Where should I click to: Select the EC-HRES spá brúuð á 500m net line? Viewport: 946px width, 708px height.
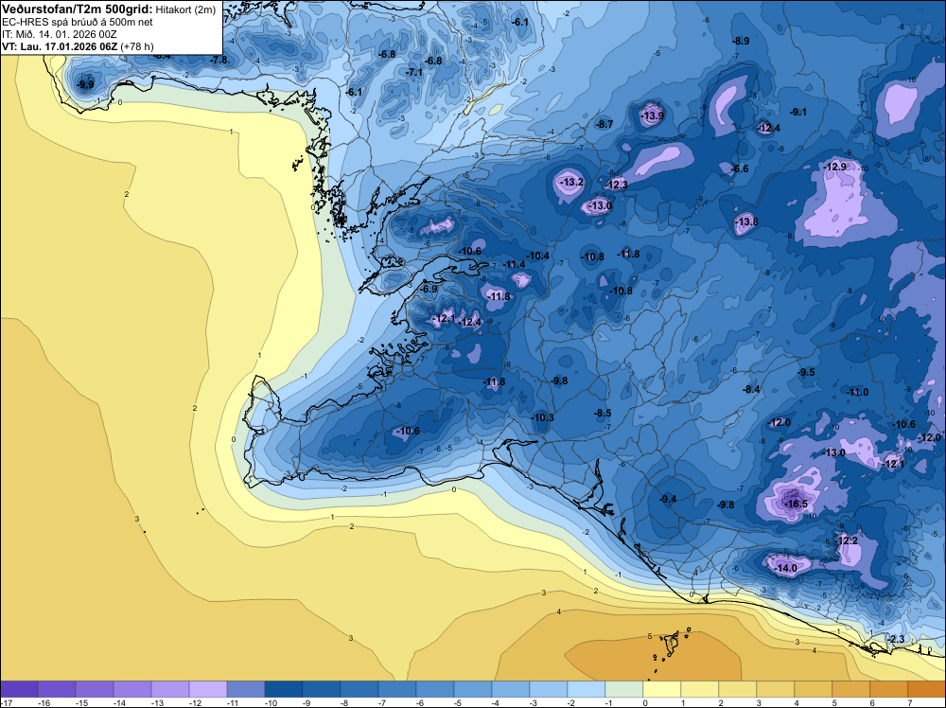click(x=78, y=22)
